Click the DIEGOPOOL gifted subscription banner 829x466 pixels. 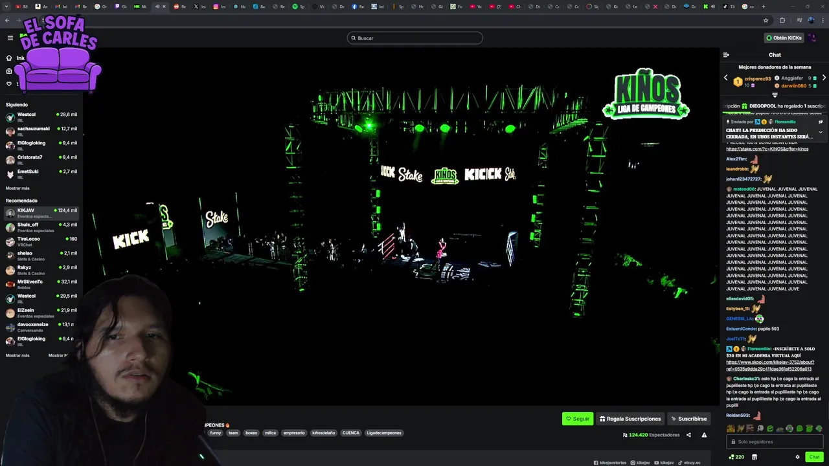[x=775, y=105]
